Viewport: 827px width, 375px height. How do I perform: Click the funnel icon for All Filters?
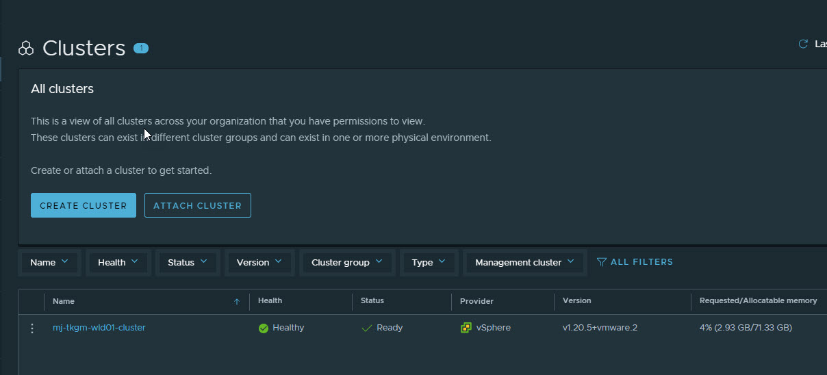pyautogui.click(x=602, y=262)
